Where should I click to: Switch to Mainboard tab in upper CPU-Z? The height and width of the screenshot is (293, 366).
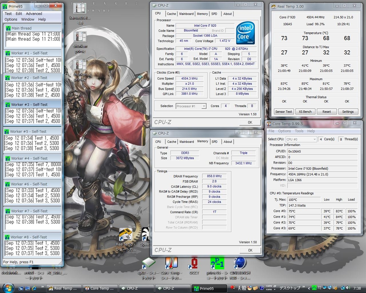coord(186,14)
